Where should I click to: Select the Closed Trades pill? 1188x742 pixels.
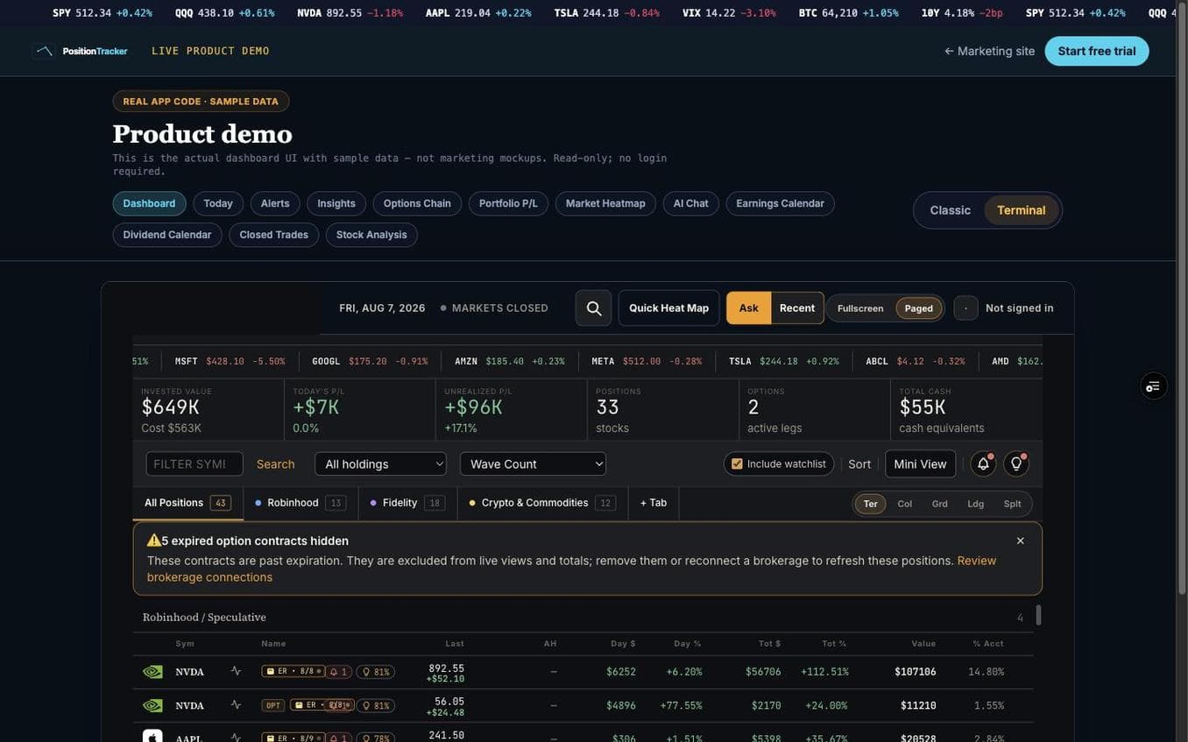point(273,235)
